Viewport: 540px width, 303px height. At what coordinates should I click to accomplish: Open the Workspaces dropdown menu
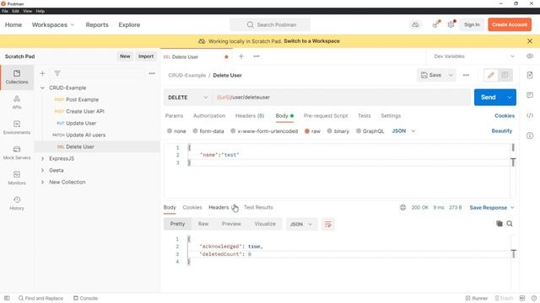point(53,24)
